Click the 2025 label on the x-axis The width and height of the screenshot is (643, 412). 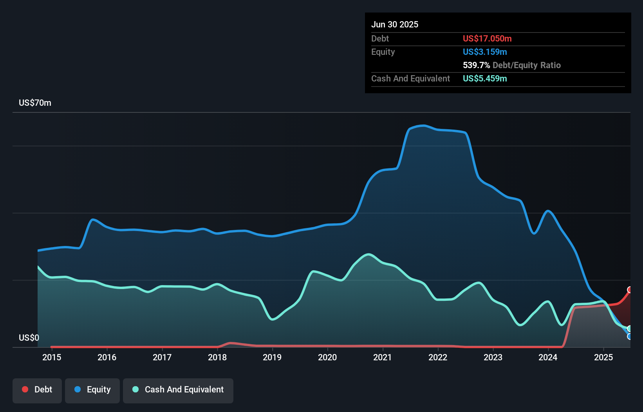point(603,357)
